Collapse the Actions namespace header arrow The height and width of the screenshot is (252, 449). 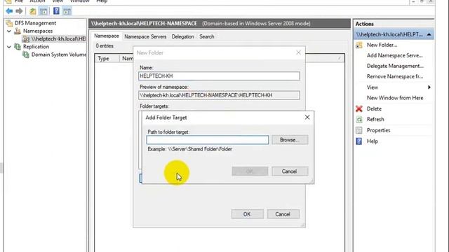pos(429,34)
